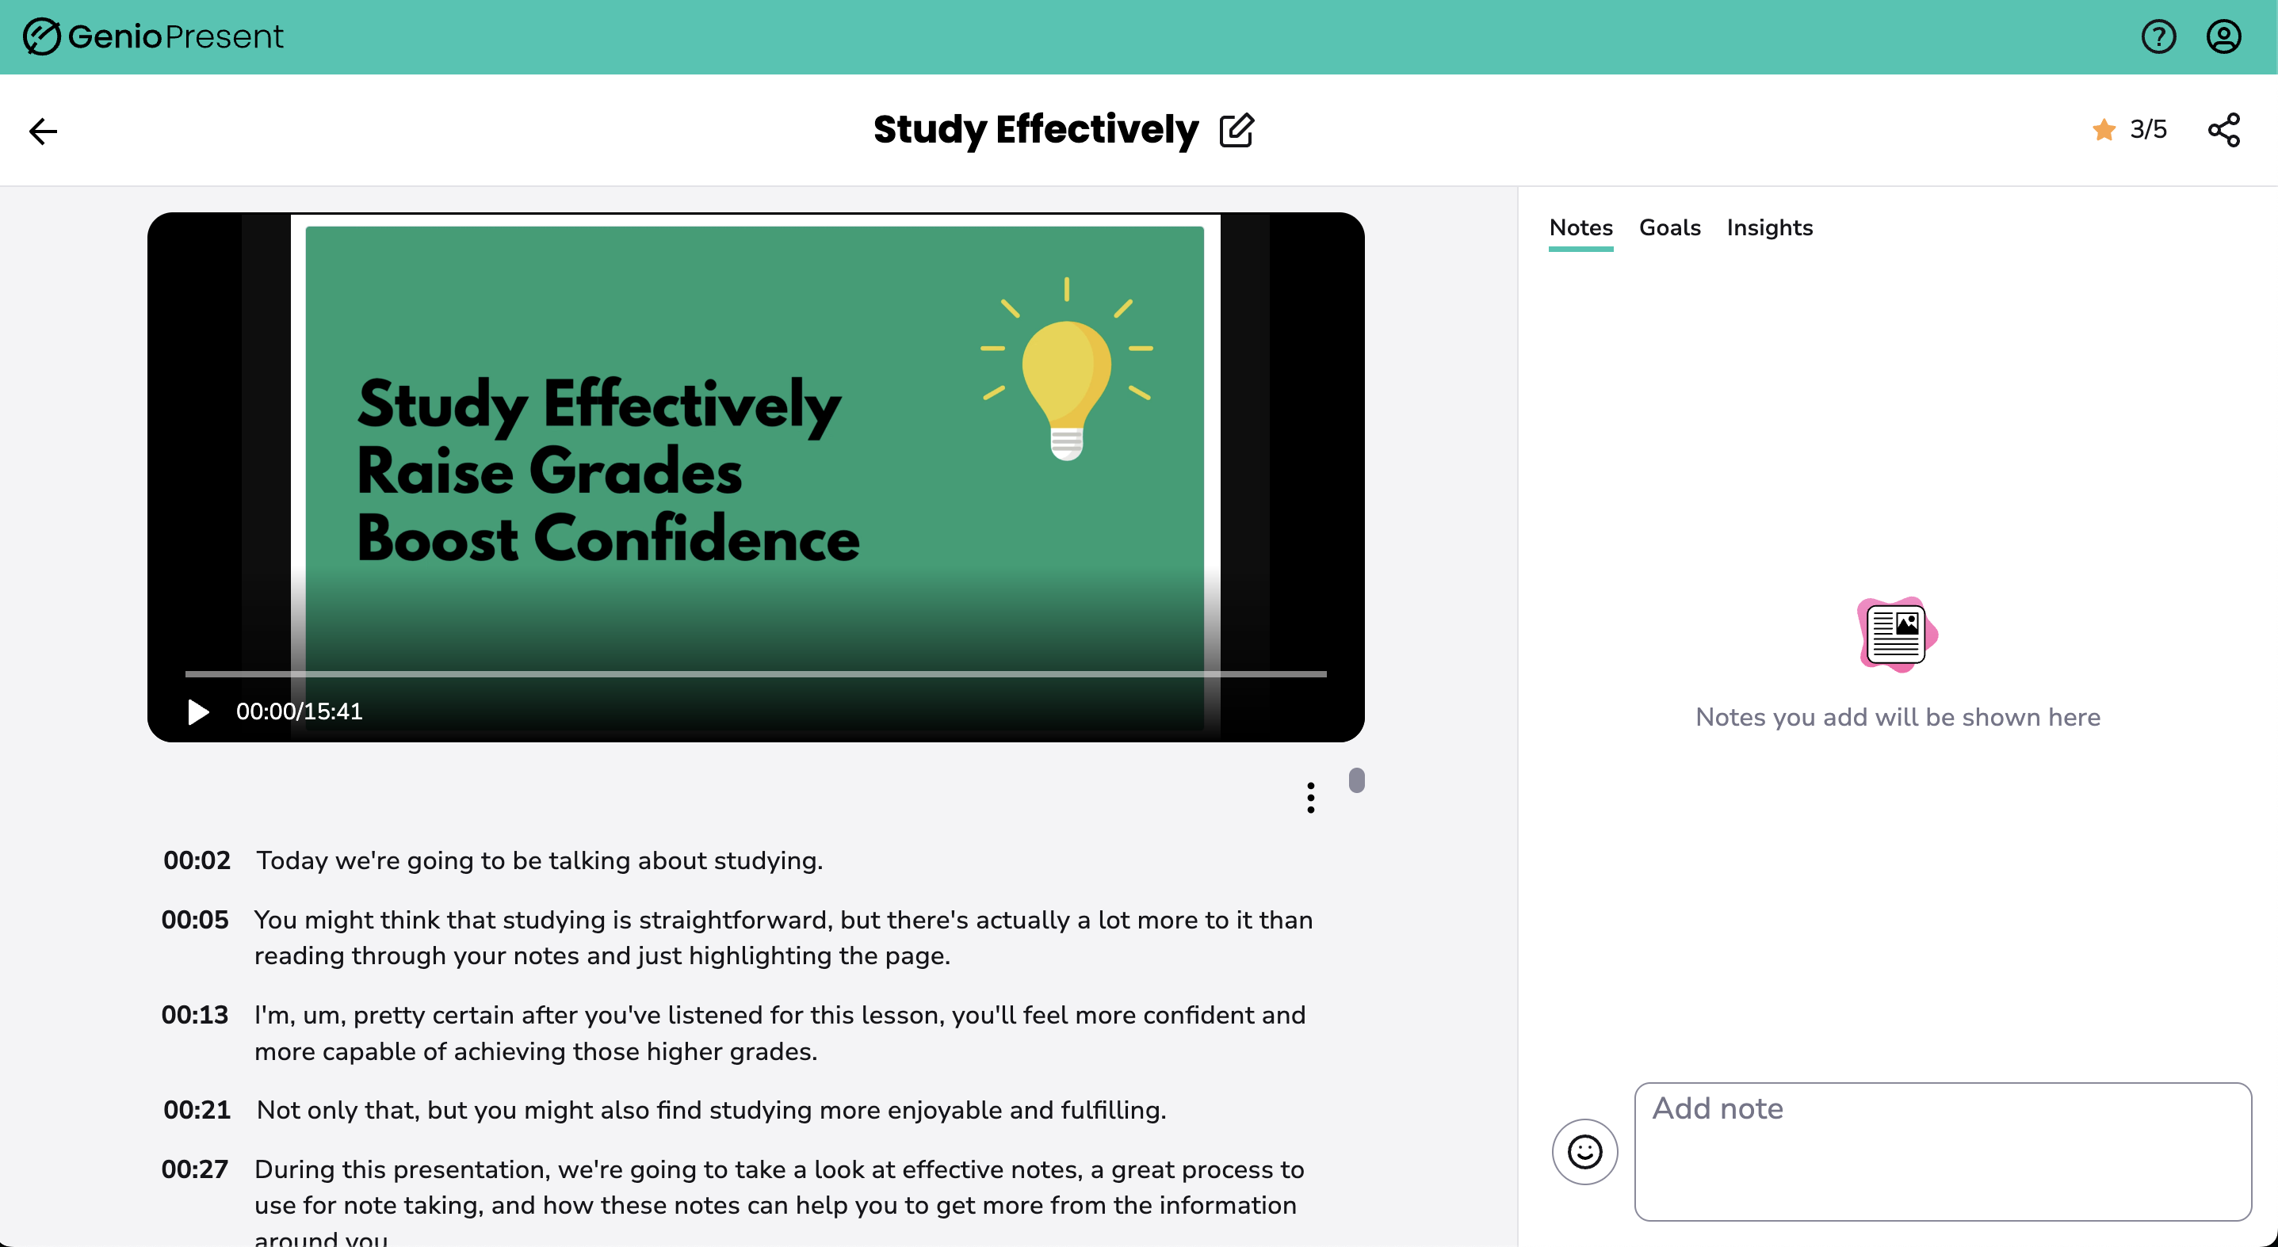Go back using the left arrow
This screenshot has height=1247, width=2278.
point(43,131)
